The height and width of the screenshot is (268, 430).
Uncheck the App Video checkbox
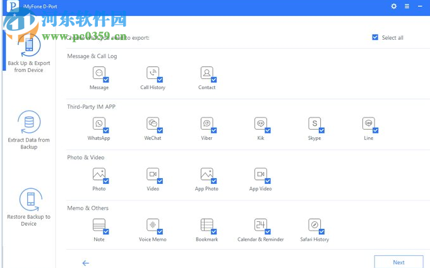pyautogui.click(x=268, y=181)
